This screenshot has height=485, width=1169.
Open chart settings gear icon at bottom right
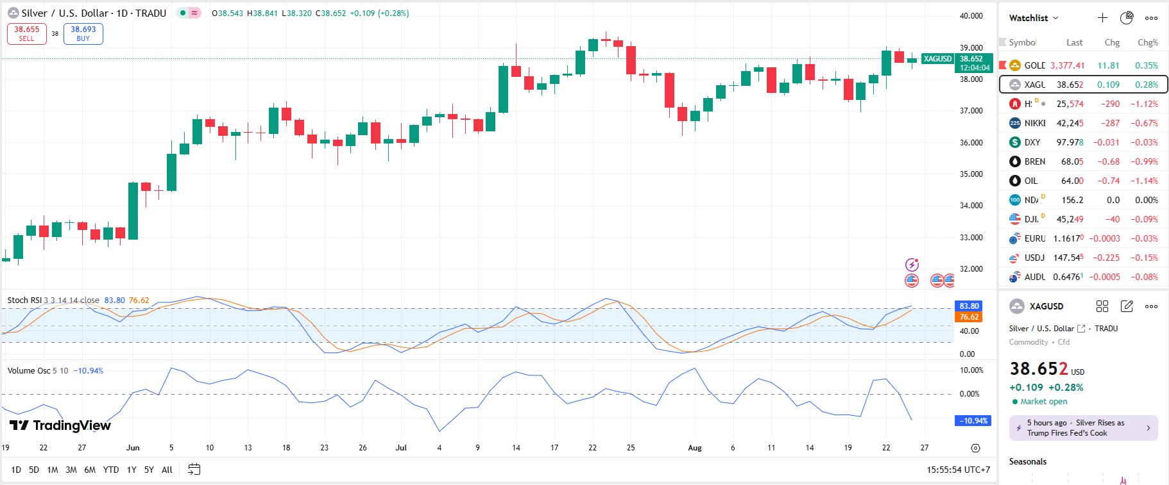(x=975, y=448)
